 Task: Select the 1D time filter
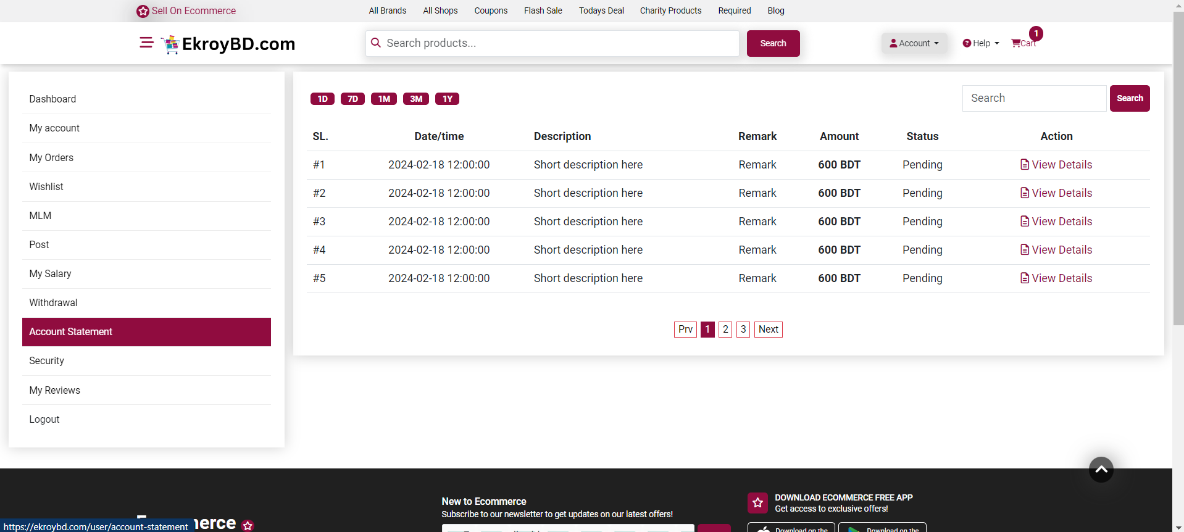point(322,99)
